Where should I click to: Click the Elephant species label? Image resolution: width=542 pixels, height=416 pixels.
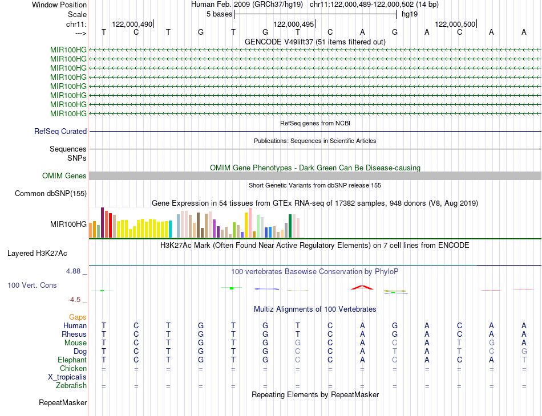pyautogui.click(x=72, y=360)
